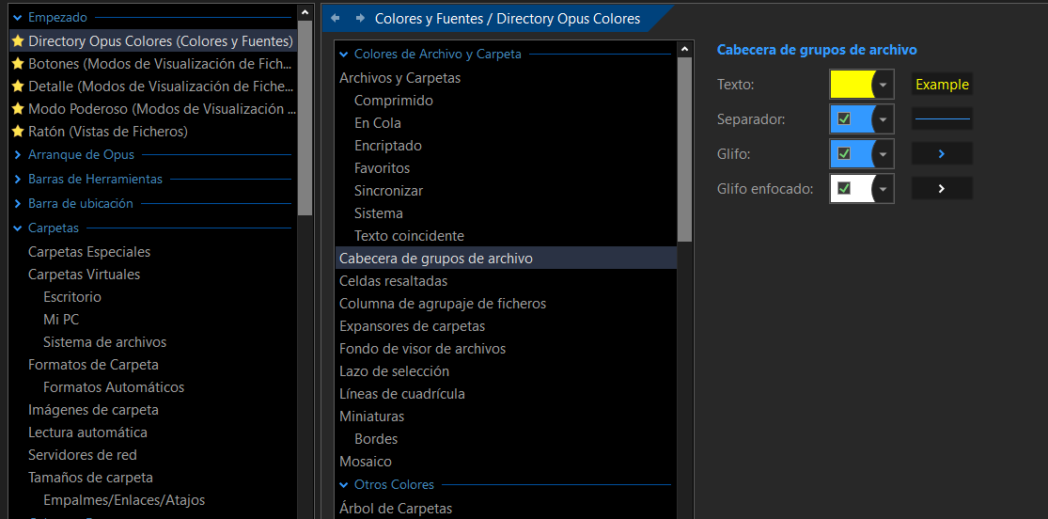1048x519 pixels.
Task: Click star icon beside Botones entry
Action: (18, 64)
